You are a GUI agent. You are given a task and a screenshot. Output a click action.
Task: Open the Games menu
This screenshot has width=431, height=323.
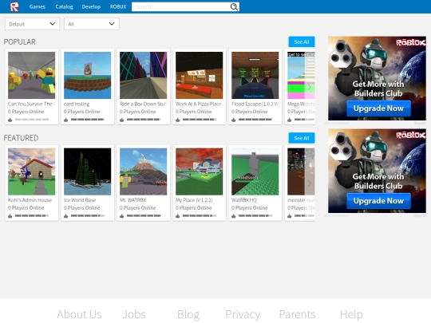(37, 6)
